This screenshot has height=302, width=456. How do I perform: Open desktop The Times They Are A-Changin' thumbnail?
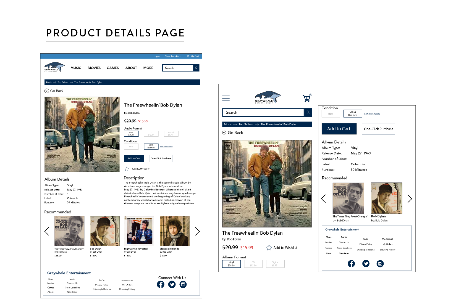click(x=69, y=231)
